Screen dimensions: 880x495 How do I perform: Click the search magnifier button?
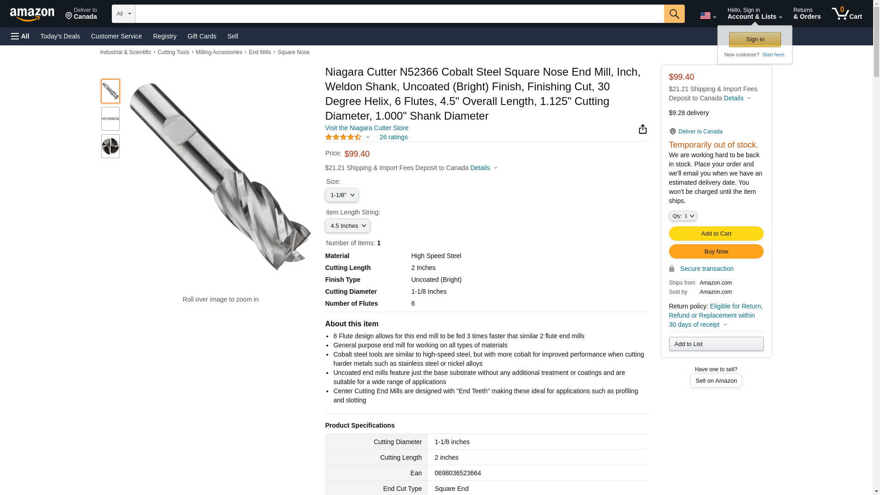click(674, 14)
